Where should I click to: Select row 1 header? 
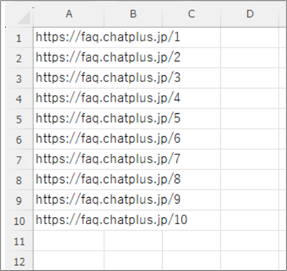19,38
